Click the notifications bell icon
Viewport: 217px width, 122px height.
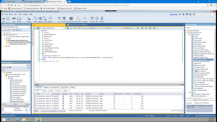180,14
